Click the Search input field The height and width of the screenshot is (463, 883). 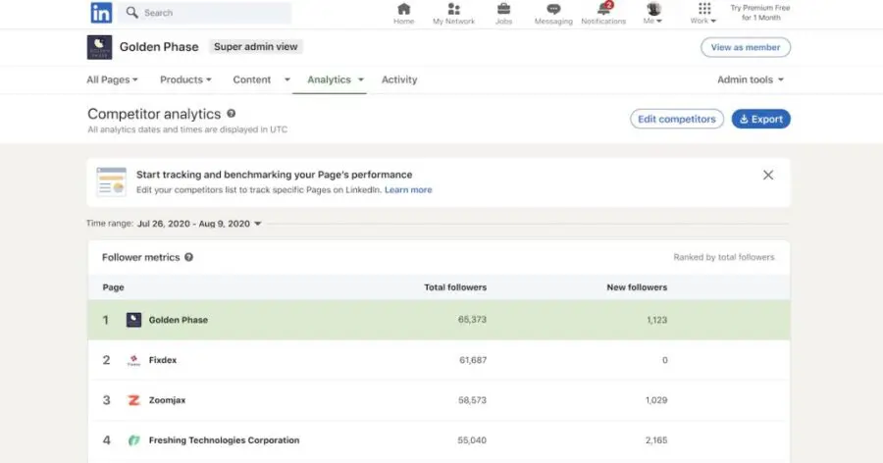pos(205,13)
